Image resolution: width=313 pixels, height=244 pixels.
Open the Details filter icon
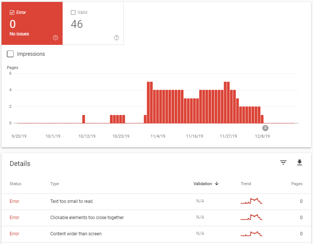(283, 163)
